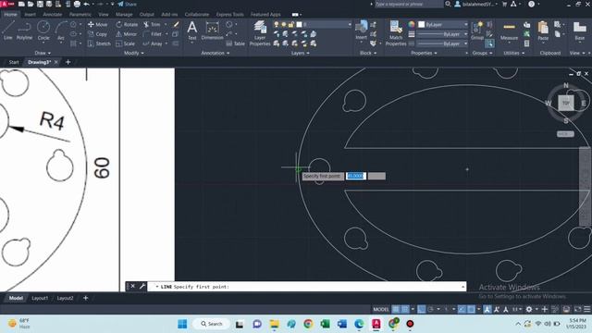
Task: Expand the Annotation panel
Action: [216, 54]
